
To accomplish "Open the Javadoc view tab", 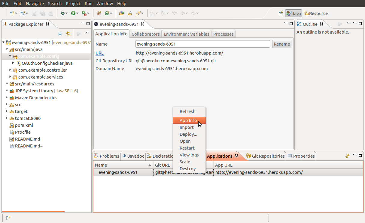I will (x=133, y=156).
